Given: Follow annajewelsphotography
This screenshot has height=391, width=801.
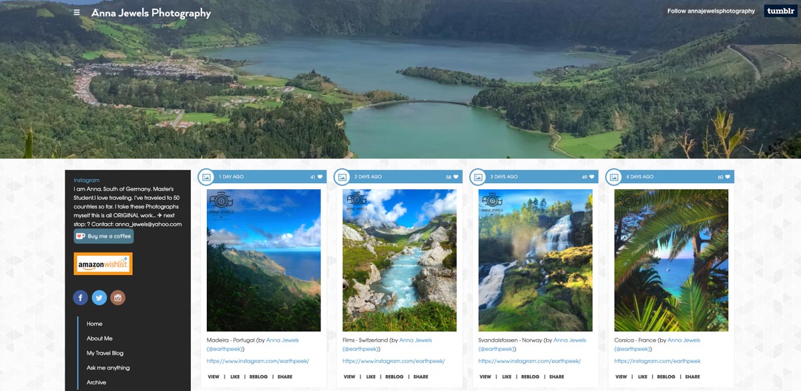Looking at the screenshot, I should 711,11.
